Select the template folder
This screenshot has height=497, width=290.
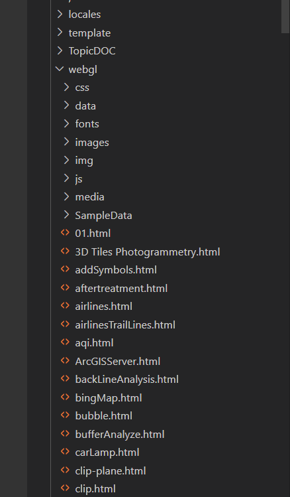click(x=89, y=33)
